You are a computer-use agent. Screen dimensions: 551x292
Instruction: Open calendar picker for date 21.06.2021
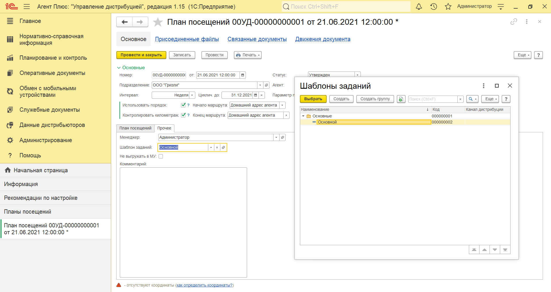(x=242, y=75)
